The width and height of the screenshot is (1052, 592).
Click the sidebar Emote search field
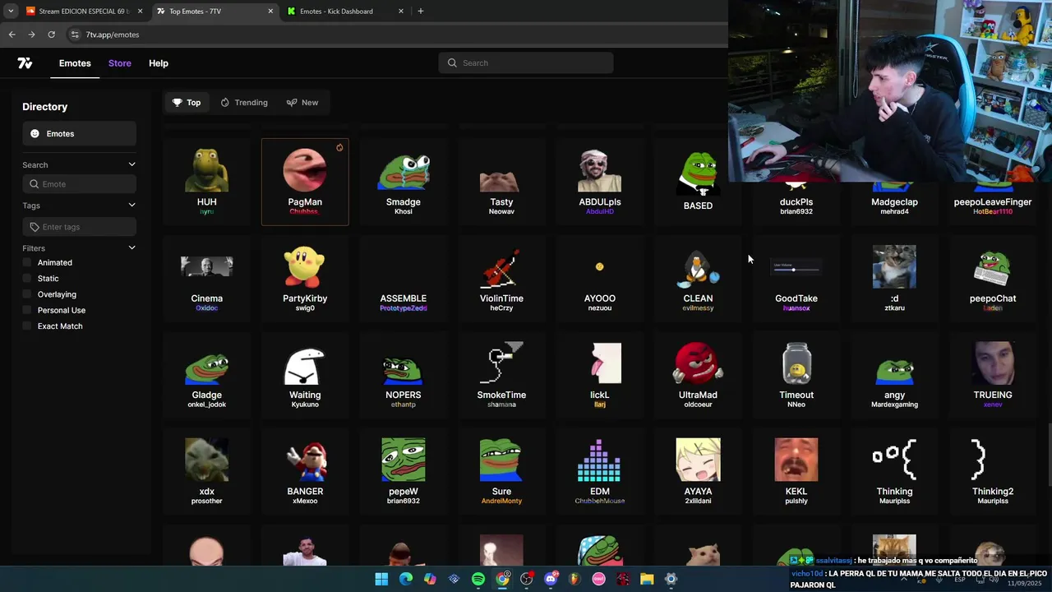click(79, 184)
